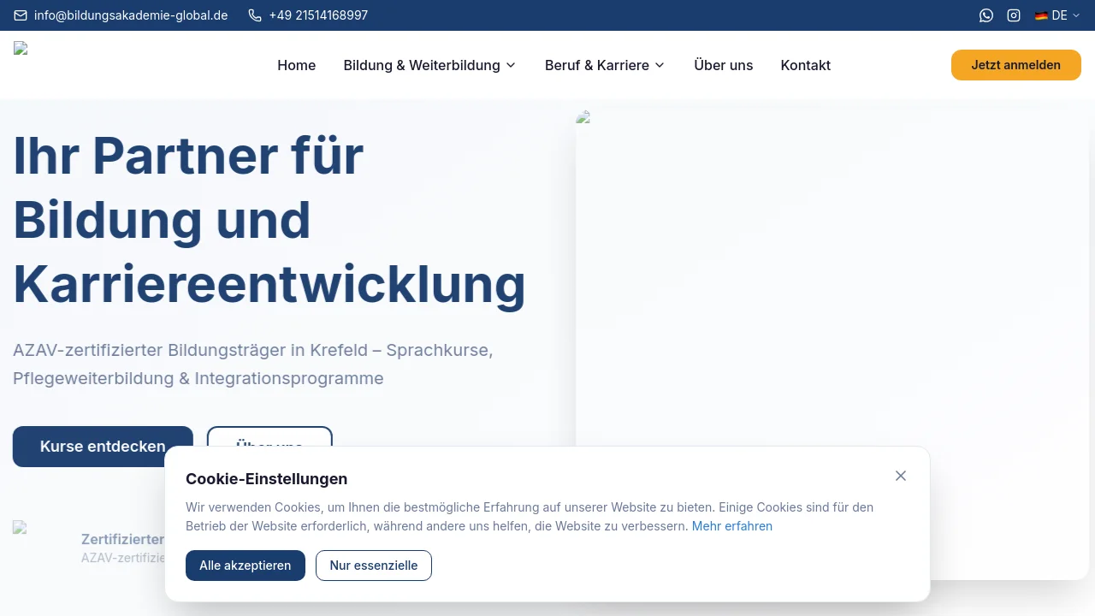Accept all cookies with Alle akzeptieren
Image resolution: width=1095 pixels, height=616 pixels.
pos(245,566)
